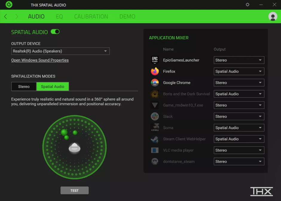Open Windows Sound Properties link
The width and height of the screenshot is (281, 201).
tap(40, 60)
